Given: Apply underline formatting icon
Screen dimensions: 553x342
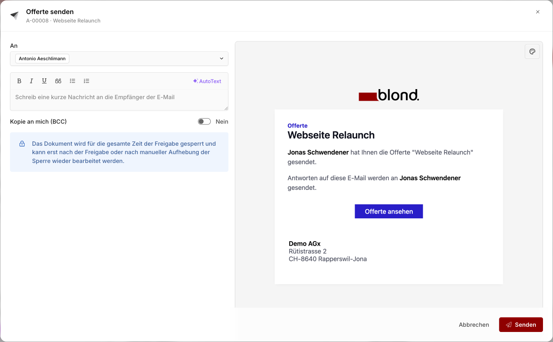Looking at the screenshot, I should pyautogui.click(x=44, y=81).
